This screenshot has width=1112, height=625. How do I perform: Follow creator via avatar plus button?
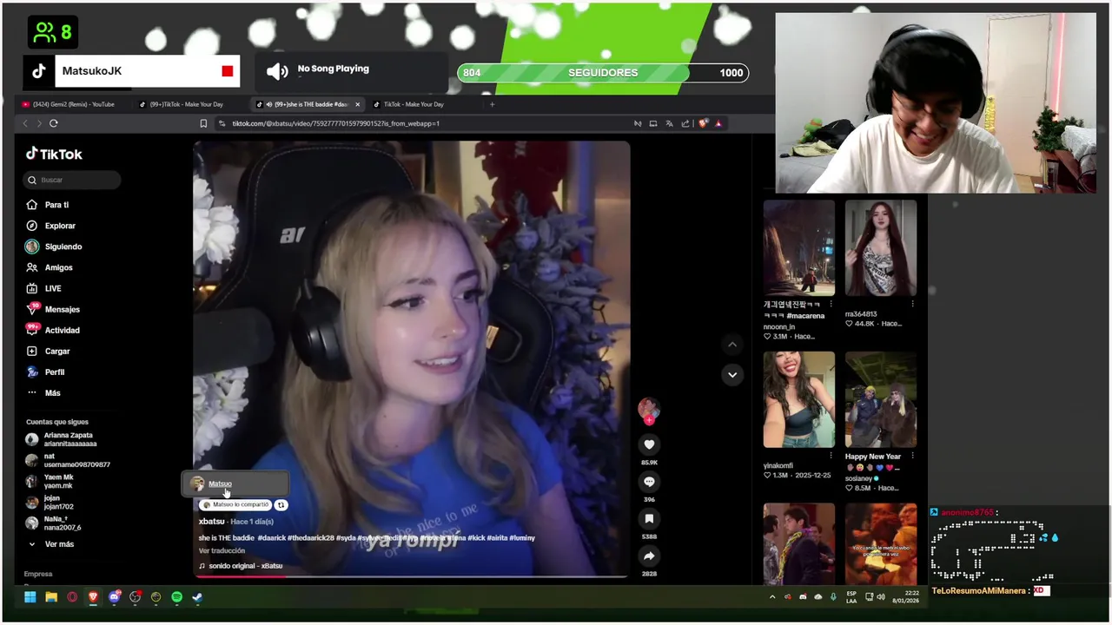click(x=649, y=420)
